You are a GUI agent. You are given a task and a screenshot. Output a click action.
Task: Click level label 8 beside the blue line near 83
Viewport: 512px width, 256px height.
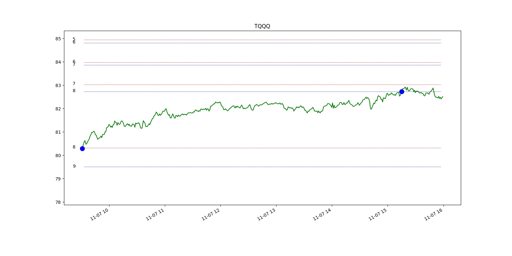(x=74, y=91)
